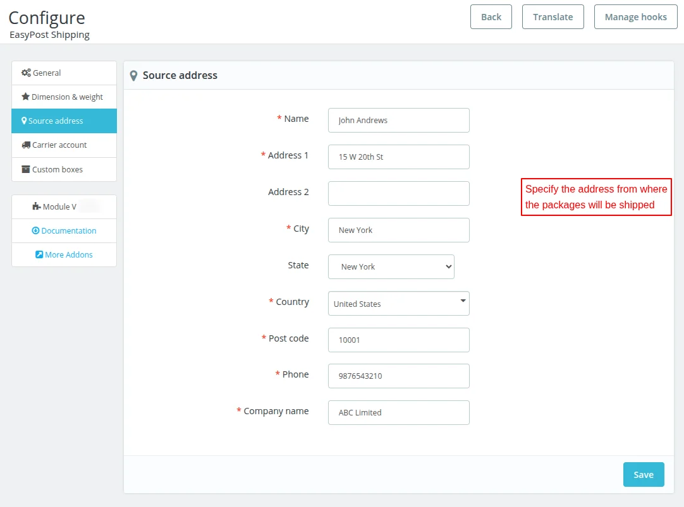Click into the Post code field

coord(398,340)
